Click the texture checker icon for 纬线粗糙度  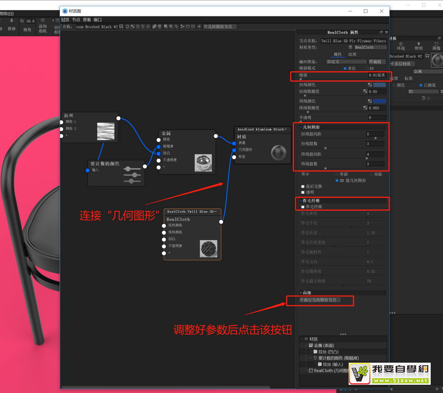click(x=365, y=108)
